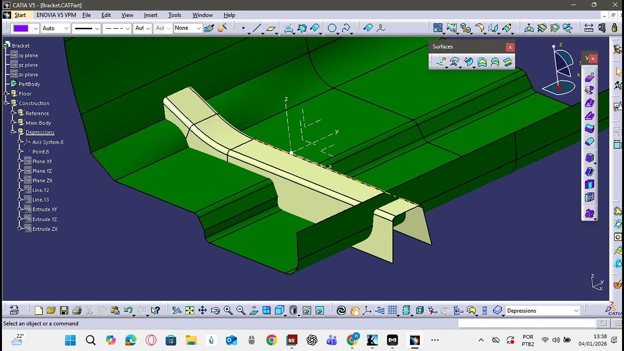
Task: Collapse the Depressions node in tree
Action: click(x=13, y=132)
